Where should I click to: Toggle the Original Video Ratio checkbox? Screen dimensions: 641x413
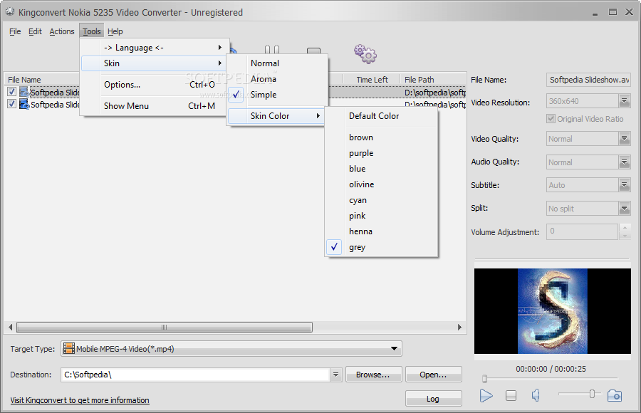click(551, 119)
